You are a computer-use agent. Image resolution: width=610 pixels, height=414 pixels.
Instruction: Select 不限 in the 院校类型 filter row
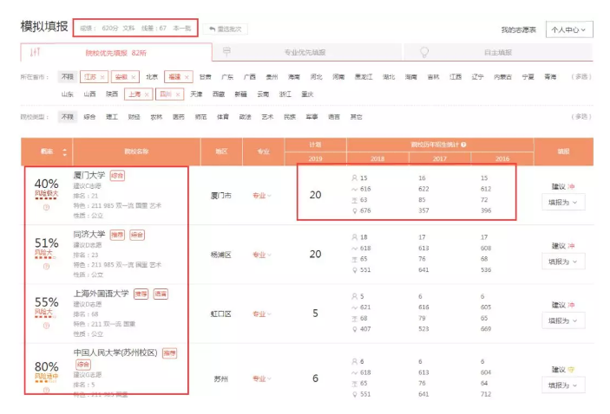pos(67,116)
